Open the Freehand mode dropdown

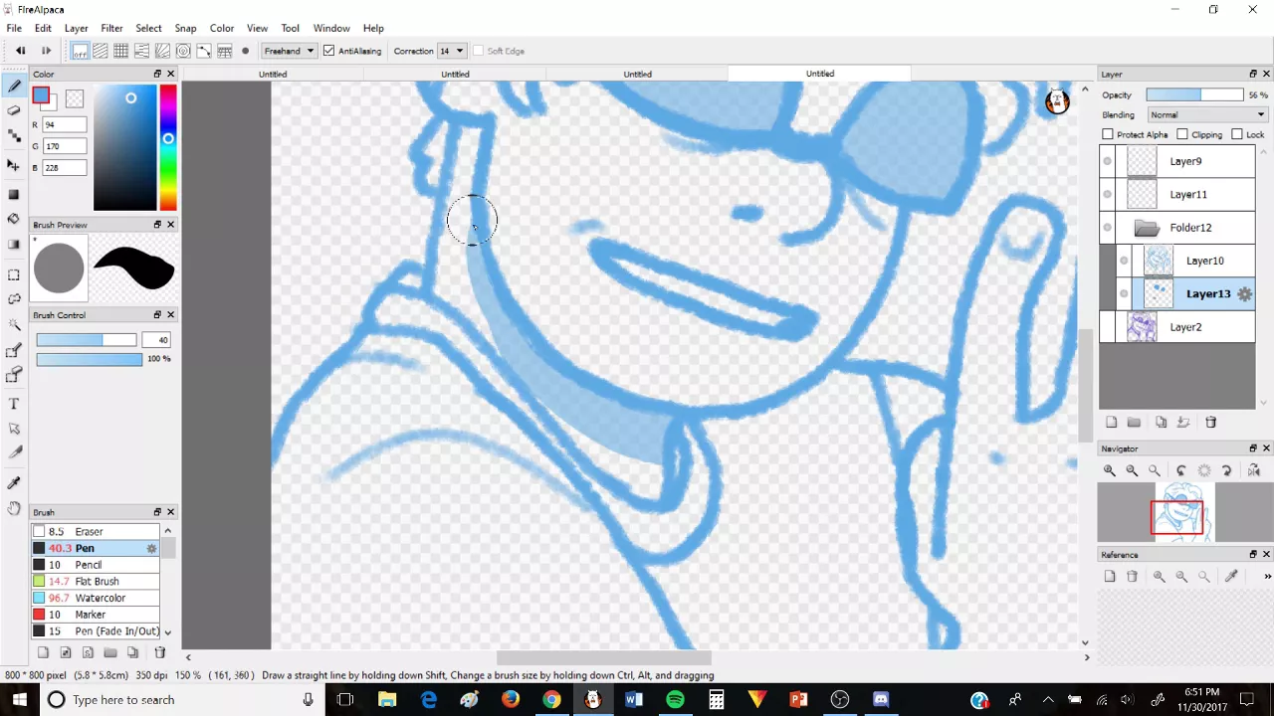(289, 51)
